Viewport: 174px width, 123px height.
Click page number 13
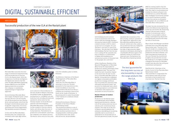(x=168, y=120)
